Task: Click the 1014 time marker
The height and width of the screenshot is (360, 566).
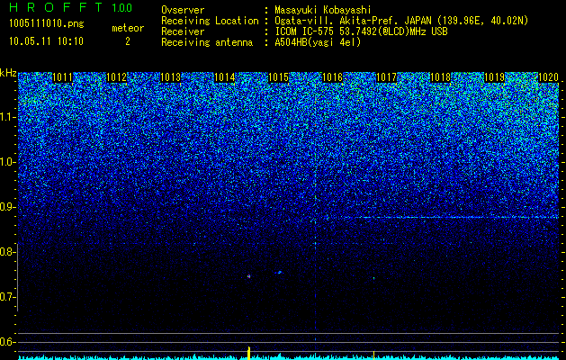Action: [x=225, y=77]
